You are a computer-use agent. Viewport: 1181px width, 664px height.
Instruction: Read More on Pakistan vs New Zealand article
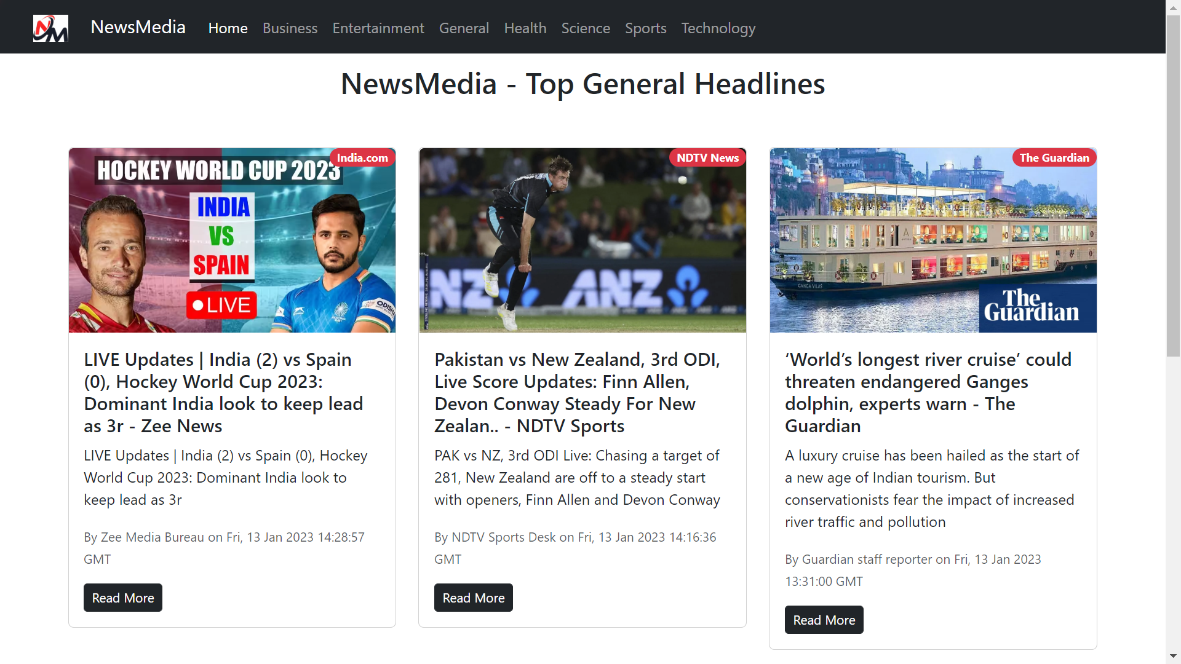(x=474, y=598)
